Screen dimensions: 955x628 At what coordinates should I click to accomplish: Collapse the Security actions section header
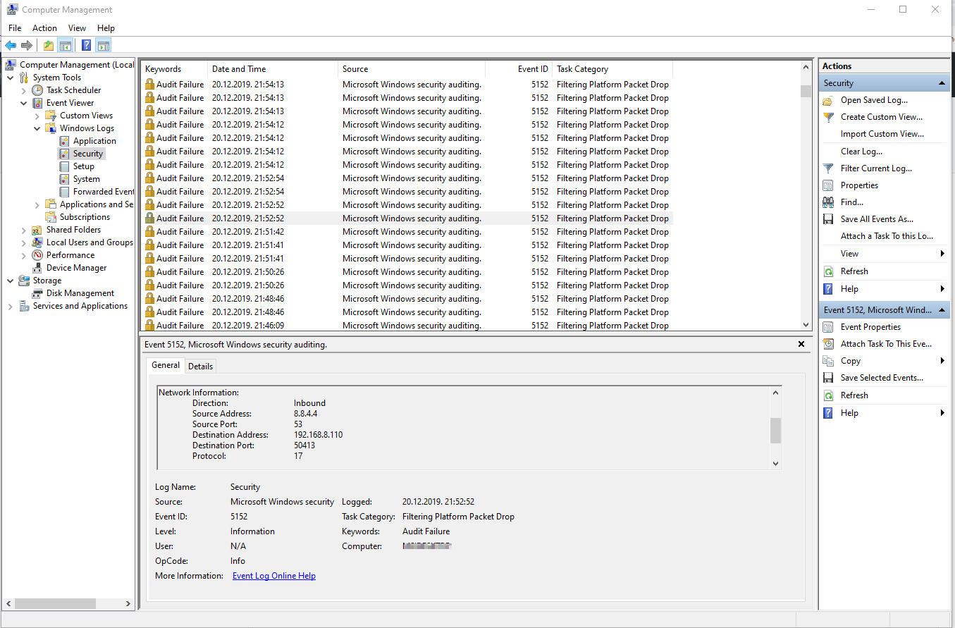click(x=942, y=83)
